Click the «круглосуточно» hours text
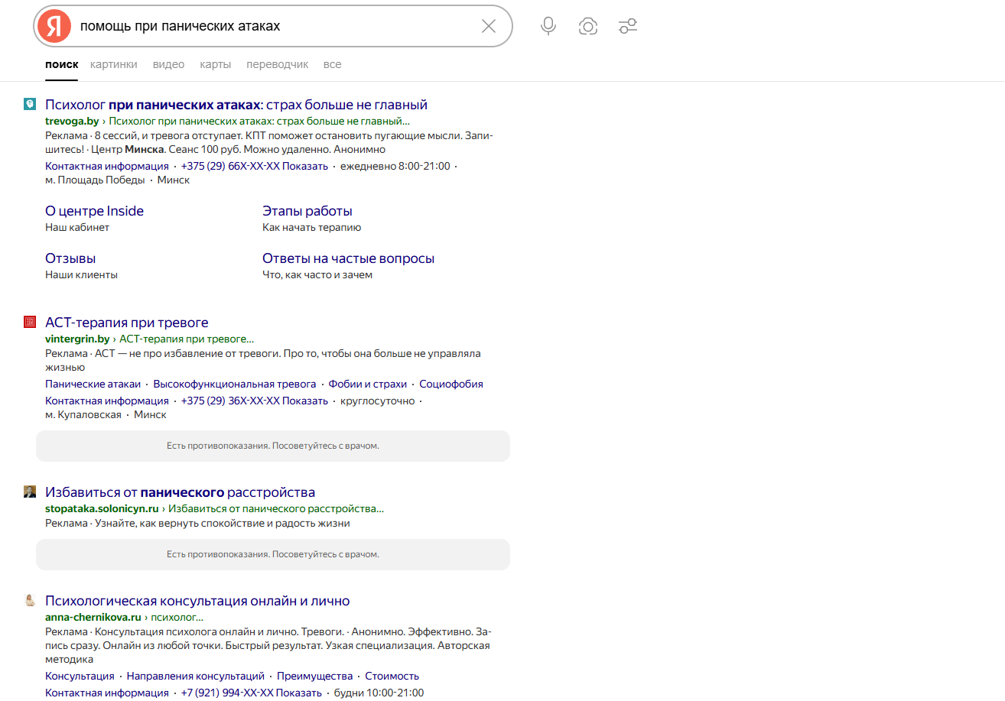1005x701 pixels. point(378,401)
